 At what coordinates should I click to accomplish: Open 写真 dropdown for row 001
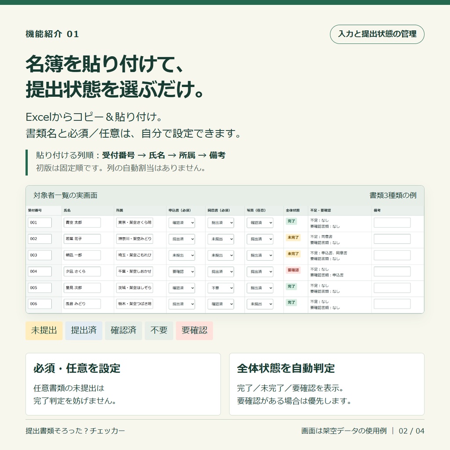pyautogui.click(x=260, y=223)
